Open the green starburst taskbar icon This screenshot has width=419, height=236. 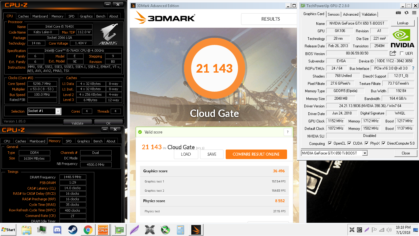pos(165,230)
